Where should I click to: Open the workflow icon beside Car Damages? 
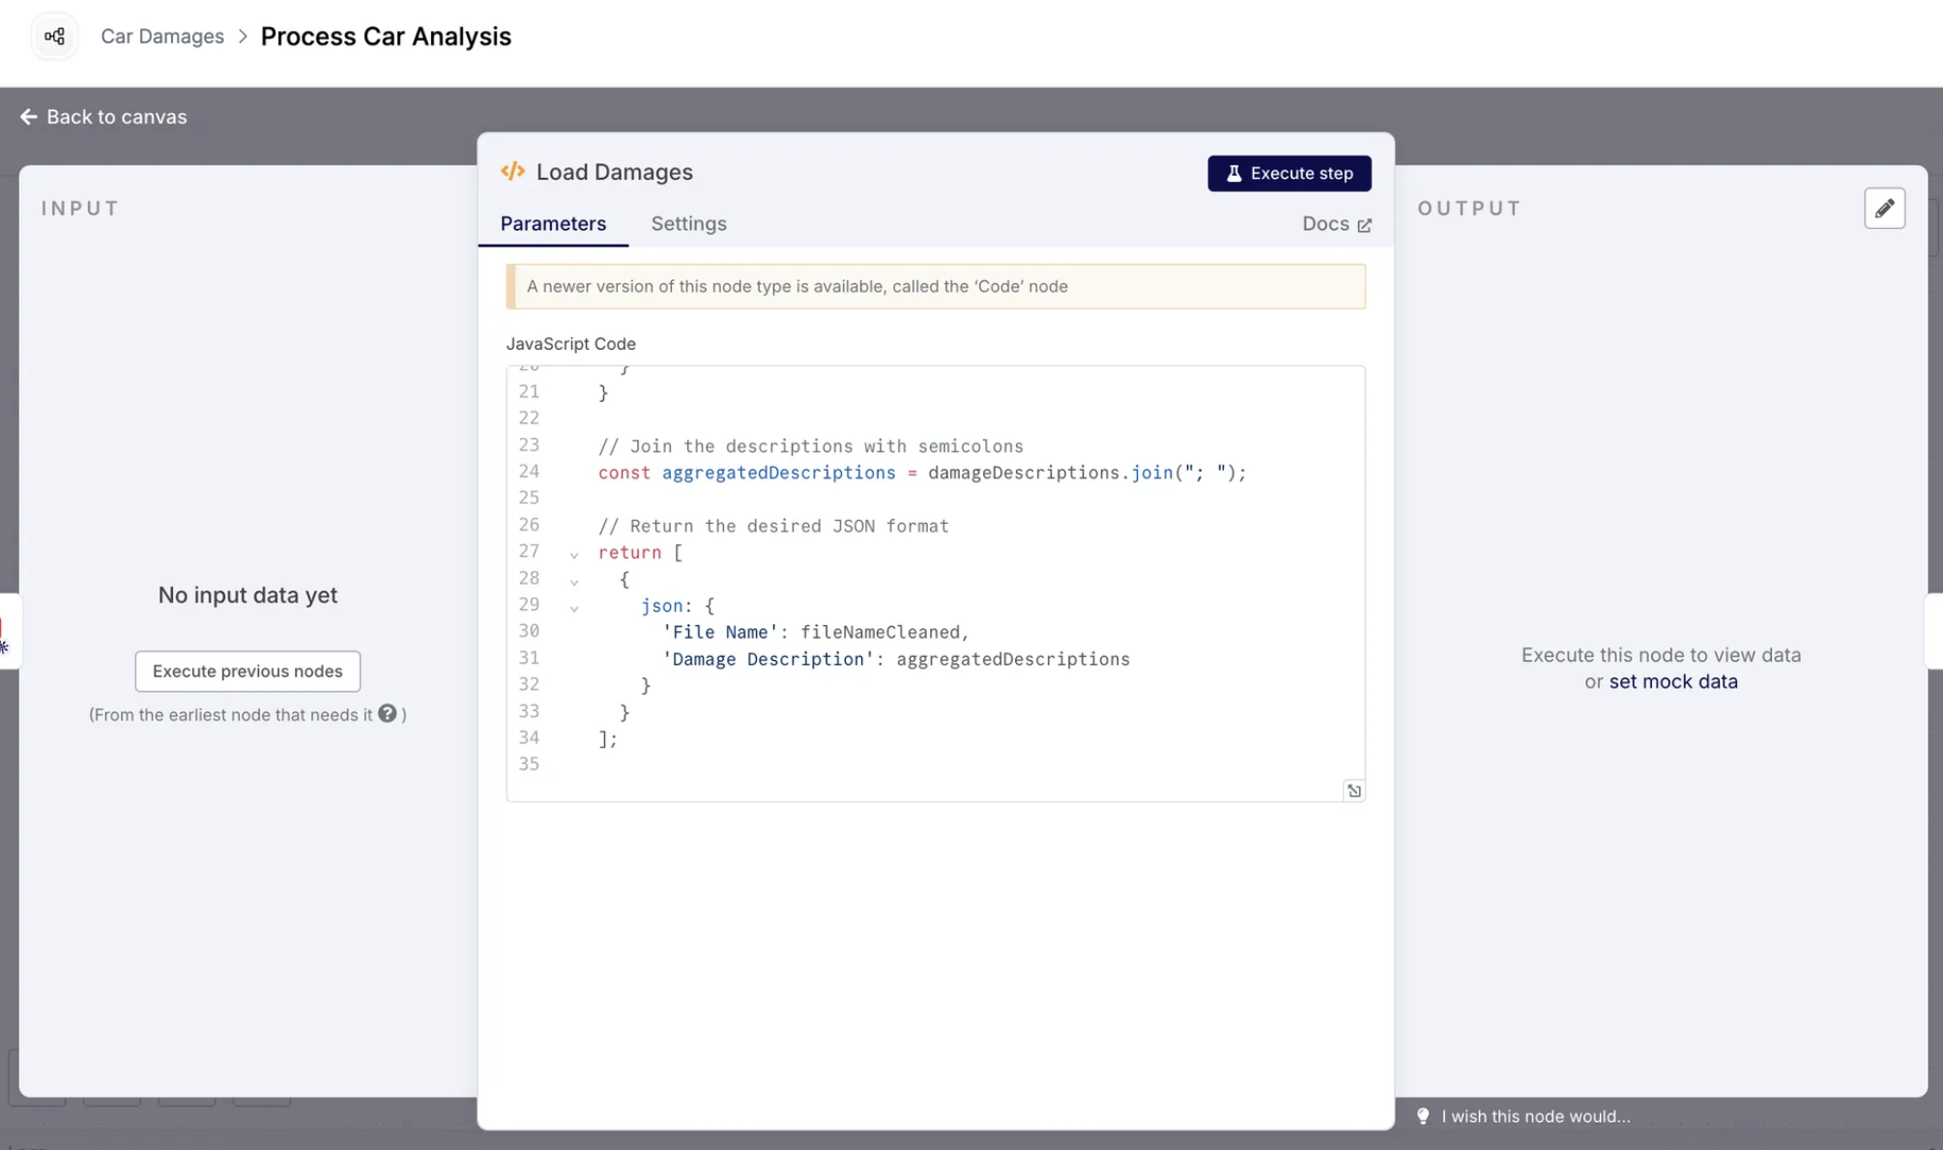pos(54,37)
